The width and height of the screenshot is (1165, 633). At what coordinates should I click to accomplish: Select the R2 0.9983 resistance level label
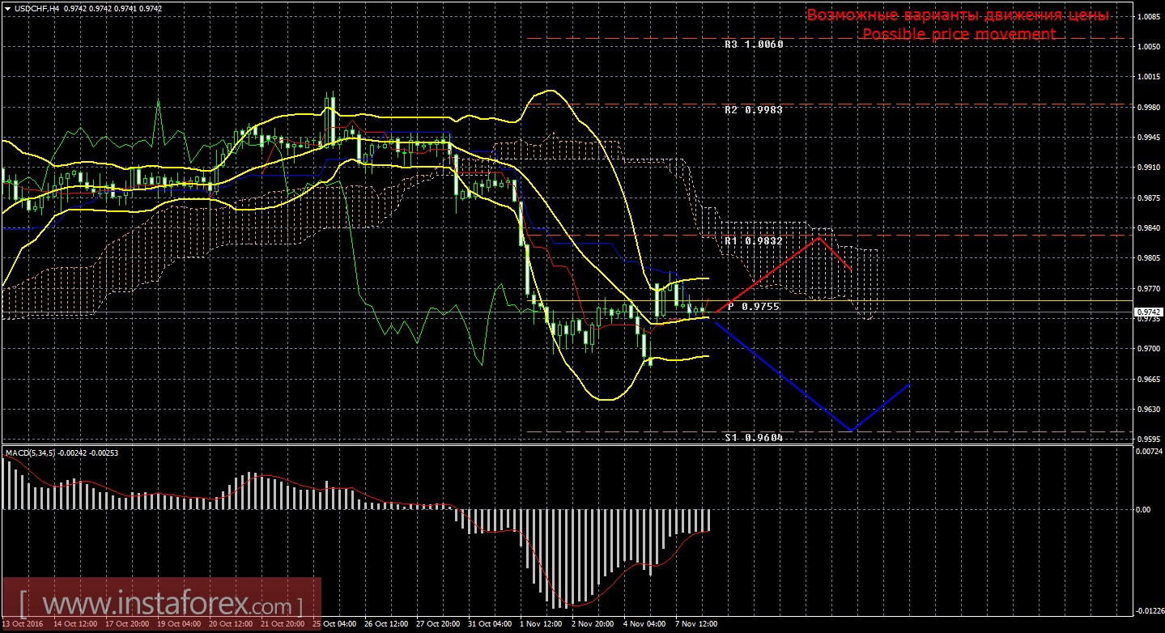pos(753,109)
